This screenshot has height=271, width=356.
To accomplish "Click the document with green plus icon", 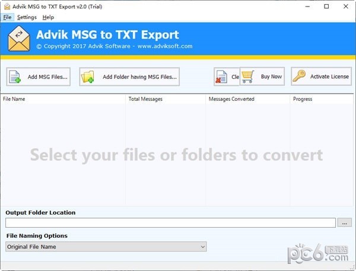I will 15,77.
